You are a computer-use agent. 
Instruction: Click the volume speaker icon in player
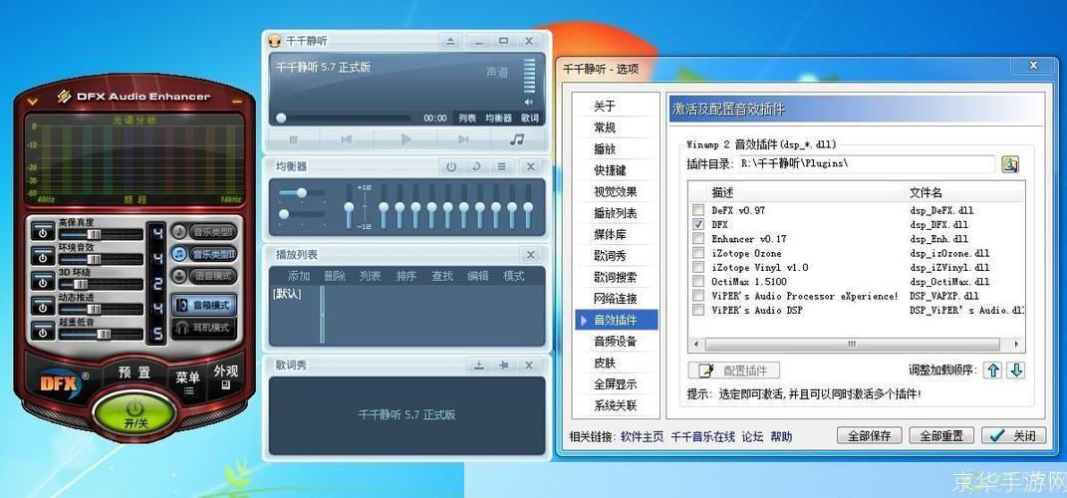pyautogui.click(x=529, y=102)
